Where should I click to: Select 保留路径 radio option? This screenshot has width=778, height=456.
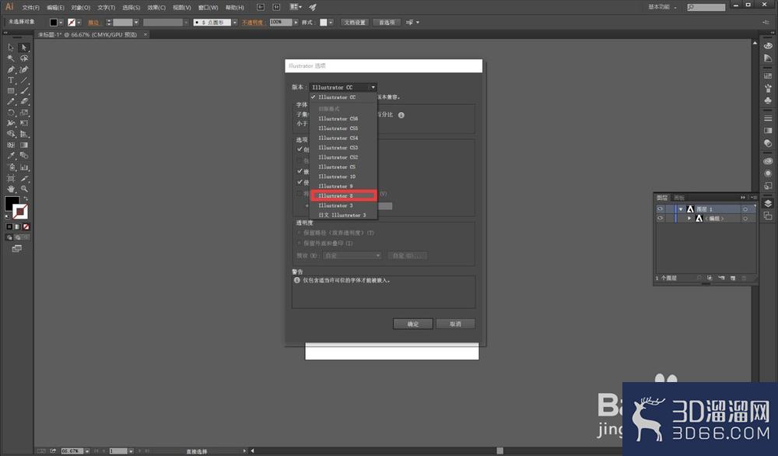pyautogui.click(x=300, y=233)
